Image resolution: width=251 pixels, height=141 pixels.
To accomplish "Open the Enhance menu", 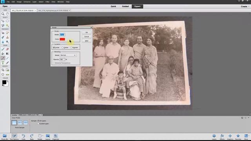I will (27, 2).
